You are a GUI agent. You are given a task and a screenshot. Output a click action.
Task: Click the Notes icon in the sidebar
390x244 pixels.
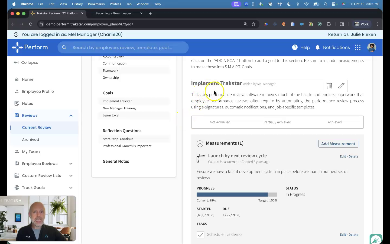pos(17,104)
